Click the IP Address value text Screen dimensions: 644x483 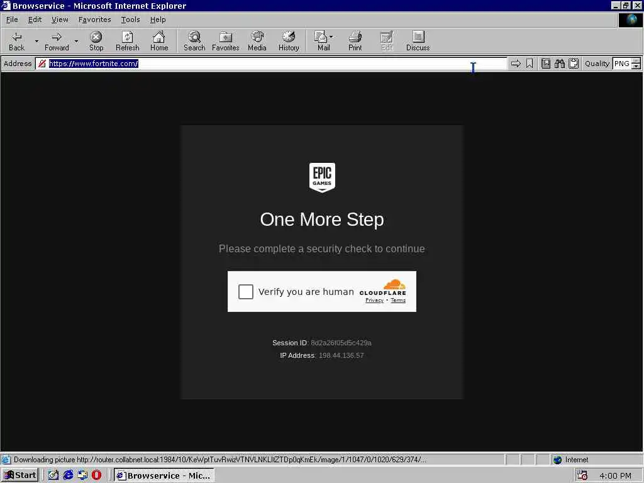[x=341, y=355]
